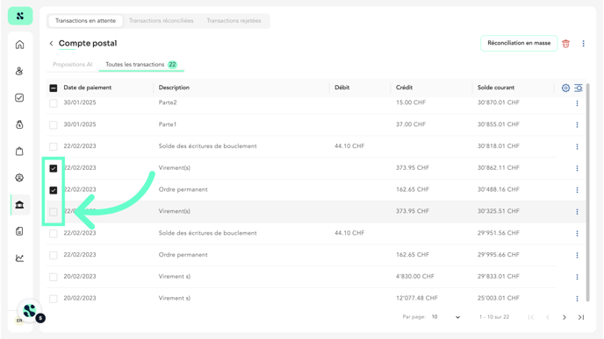
Task: Click the red trash delete icon
Action: click(566, 44)
